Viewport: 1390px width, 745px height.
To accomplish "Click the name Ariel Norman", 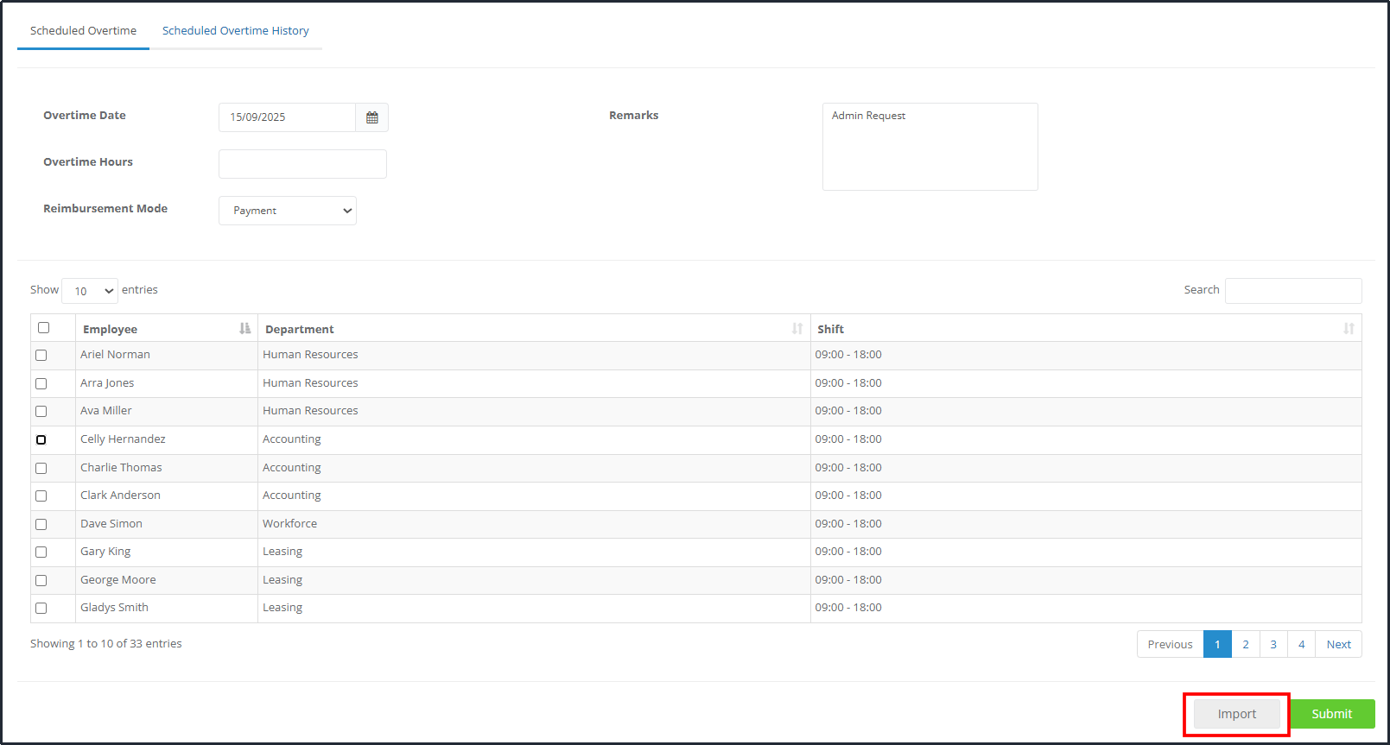I will [x=115, y=354].
